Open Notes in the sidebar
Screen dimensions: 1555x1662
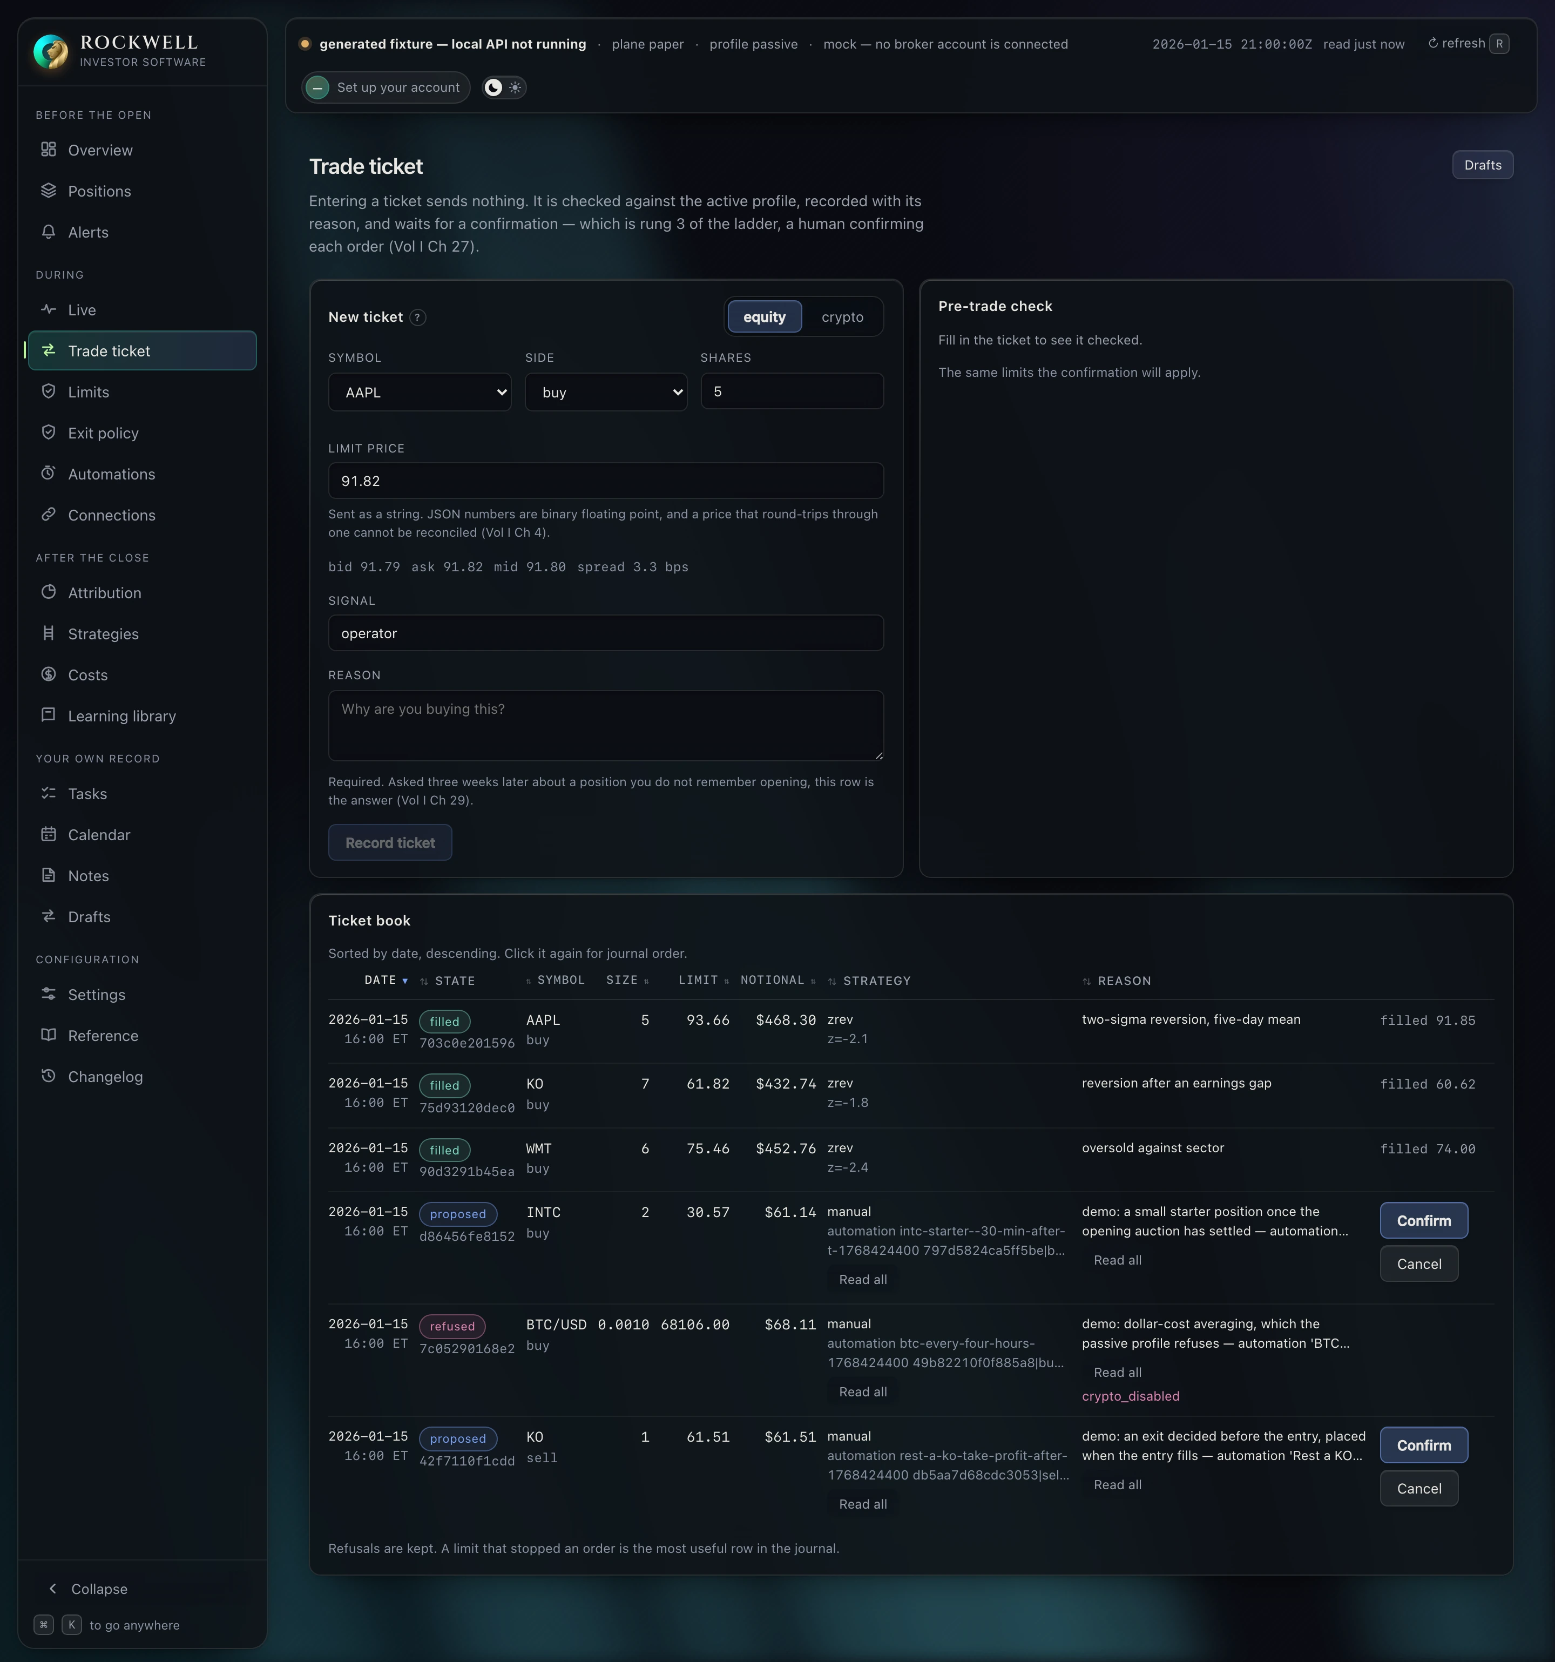142,875
